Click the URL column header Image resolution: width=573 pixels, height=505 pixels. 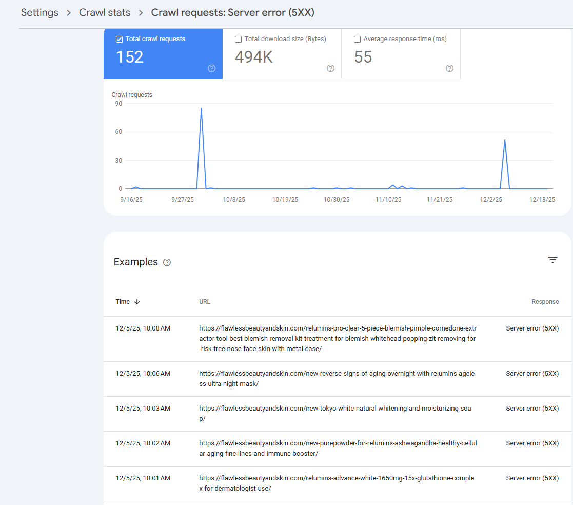(x=205, y=302)
